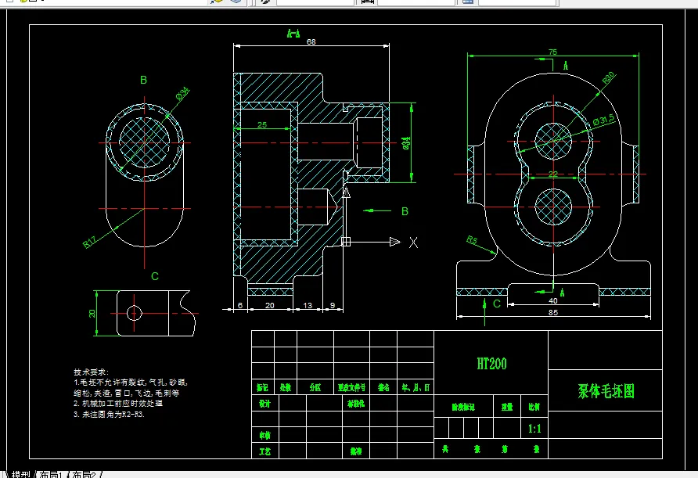Select the vertical Ø34 dimension beside section view

coord(405,143)
